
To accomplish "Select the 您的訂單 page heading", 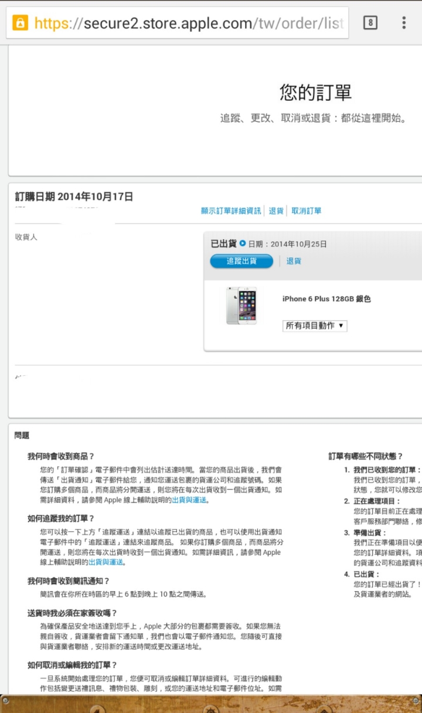I will tap(315, 93).
